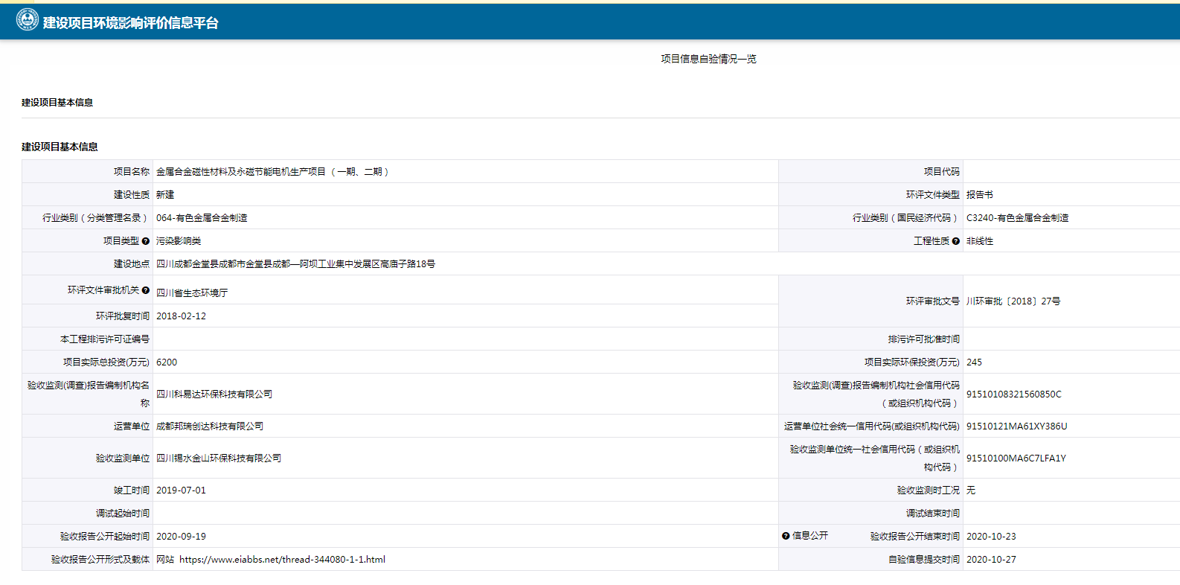Click help icon beside 信息公开

tap(786, 536)
